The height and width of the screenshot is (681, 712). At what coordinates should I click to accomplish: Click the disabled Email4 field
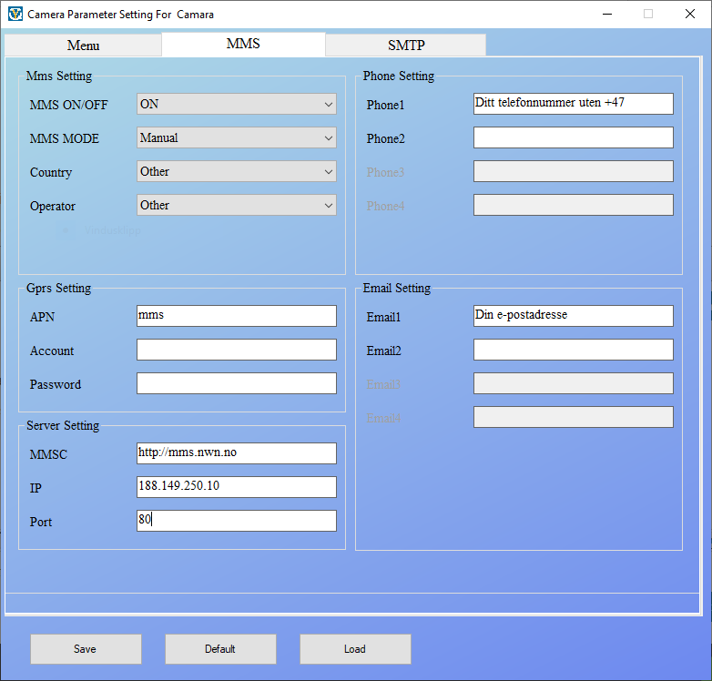click(573, 417)
